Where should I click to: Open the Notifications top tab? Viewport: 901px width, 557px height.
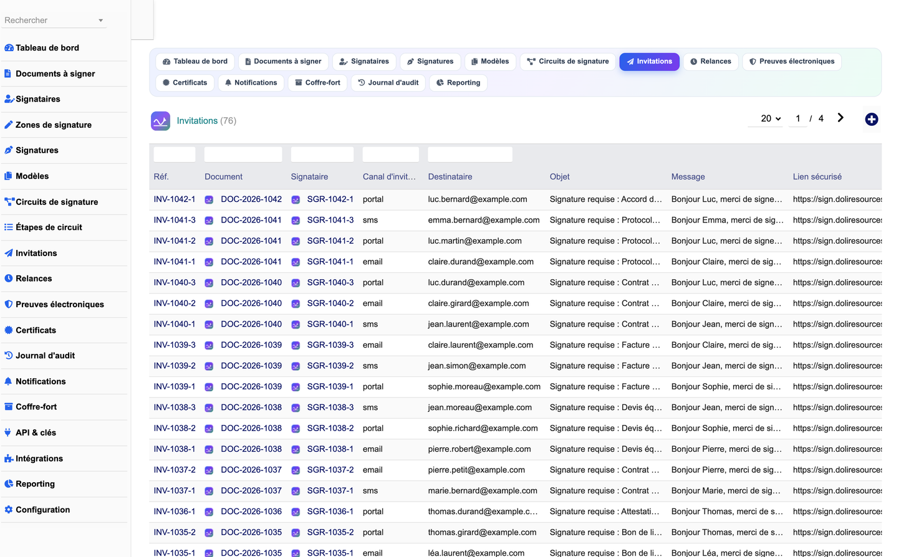(x=251, y=83)
